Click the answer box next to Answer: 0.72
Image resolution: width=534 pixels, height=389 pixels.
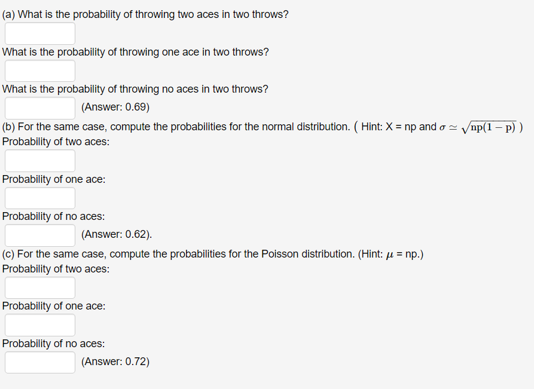39,362
